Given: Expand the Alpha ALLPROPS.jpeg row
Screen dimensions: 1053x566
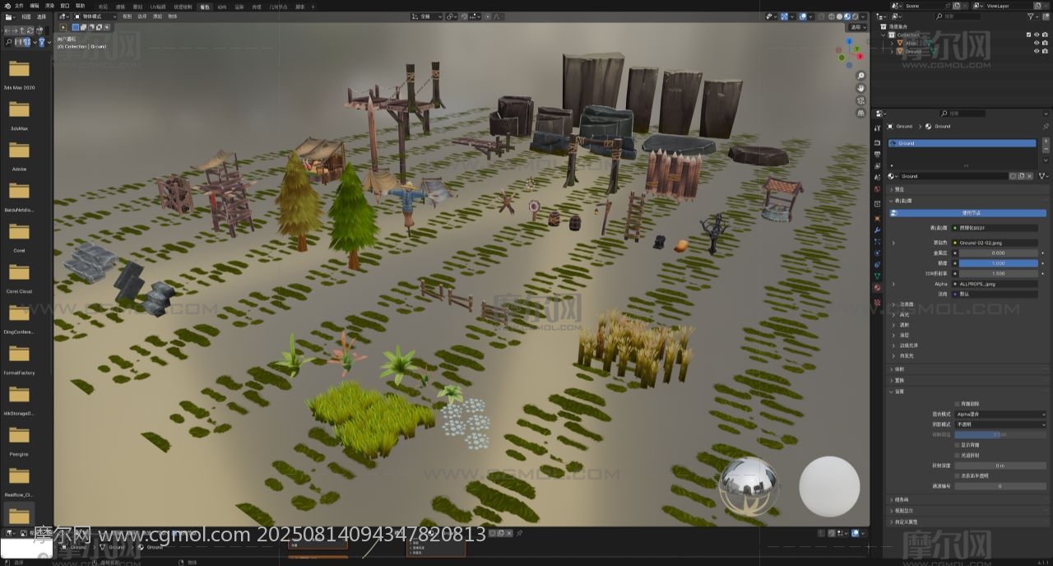Looking at the screenshot, I should coord(893,284).
